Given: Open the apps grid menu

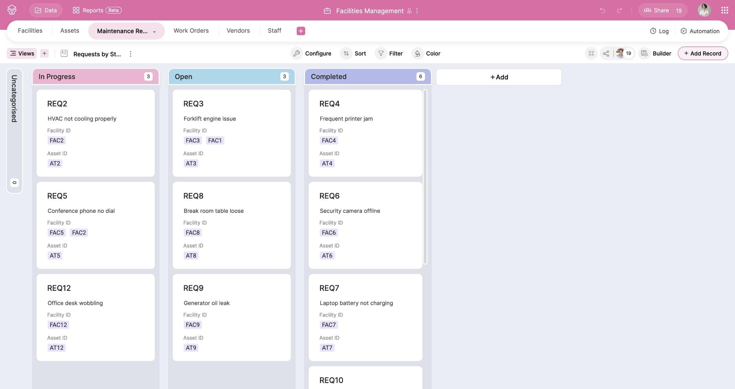Looking at the screenshot, I should (x=724, y=10).
